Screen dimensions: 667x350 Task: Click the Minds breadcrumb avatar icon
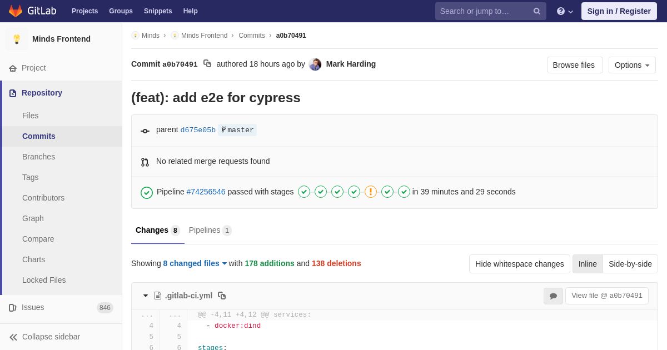[135, 36]
